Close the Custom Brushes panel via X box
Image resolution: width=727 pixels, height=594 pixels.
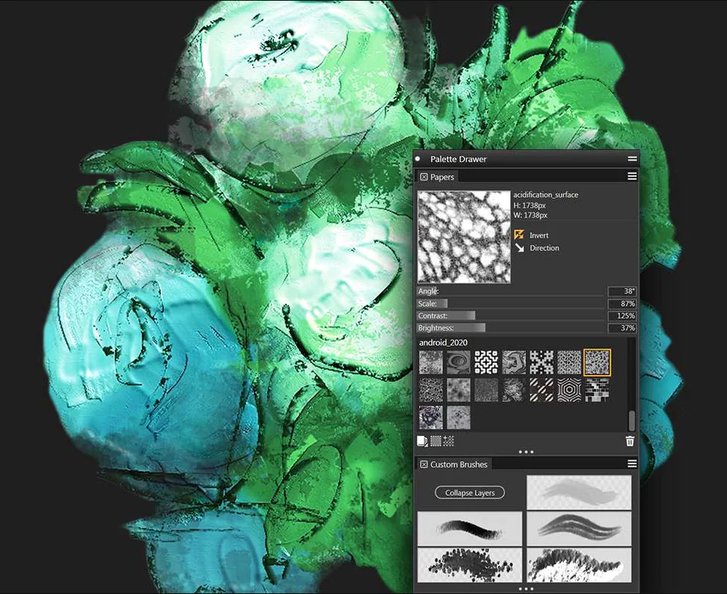pos(424,464)
